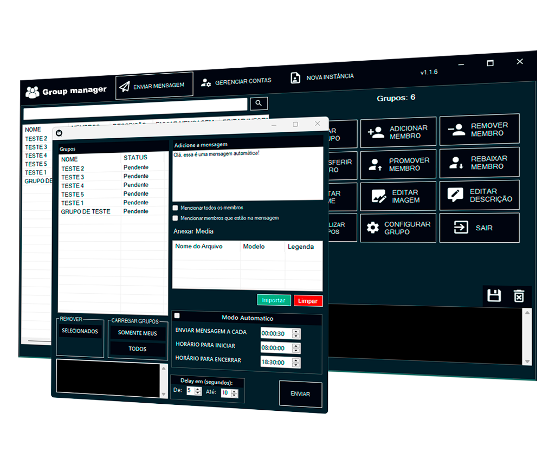
Task: Click the floppy disk save log icon
Action: click(494, 295)
